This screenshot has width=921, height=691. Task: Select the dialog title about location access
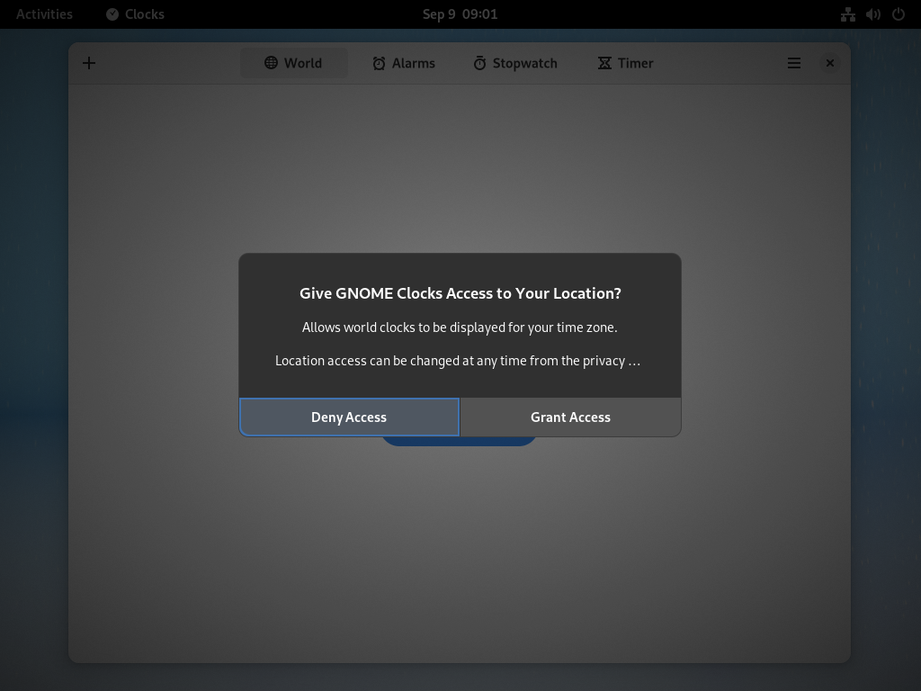click(460, 293)
